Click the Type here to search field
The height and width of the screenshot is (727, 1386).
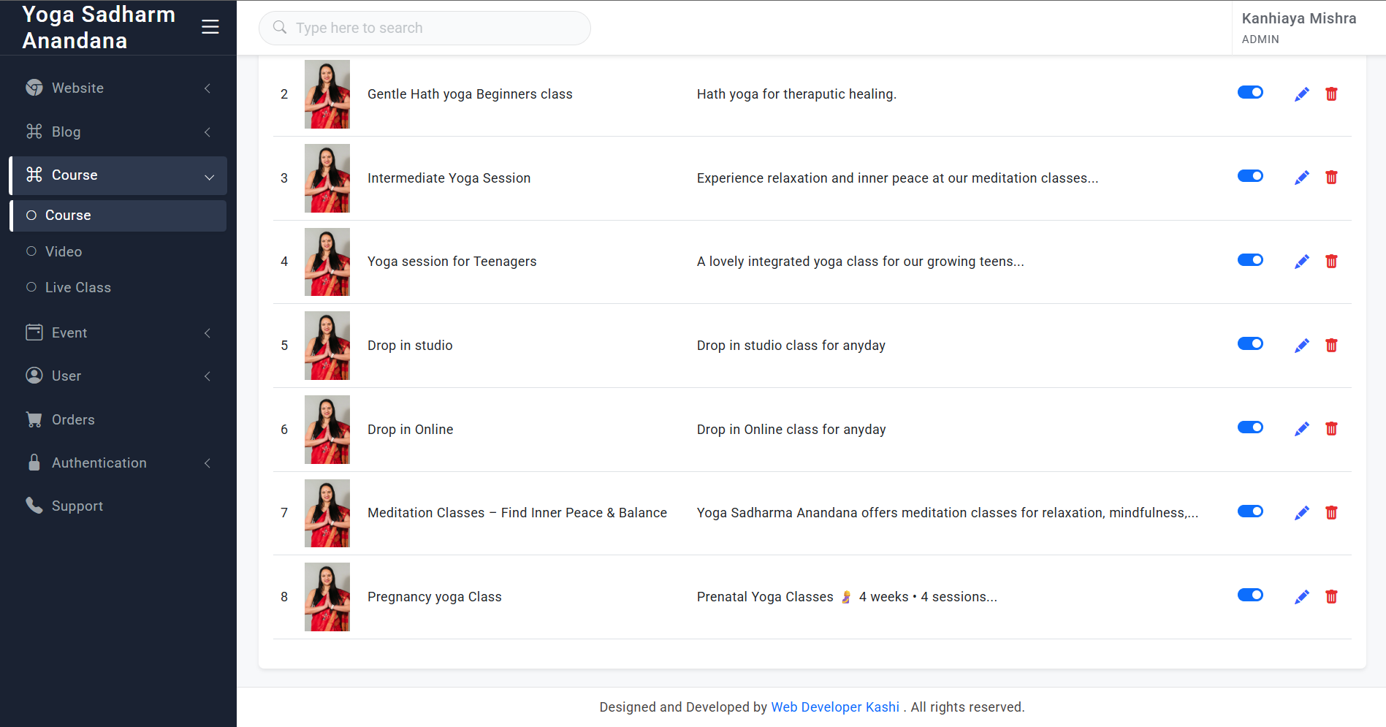point(424,28)
